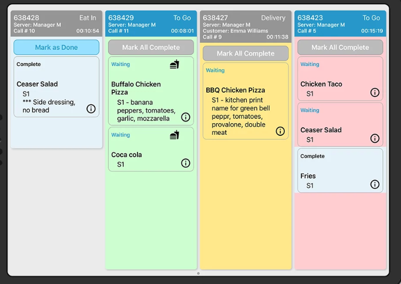Open info icon for Coca cola

[186, 163]
